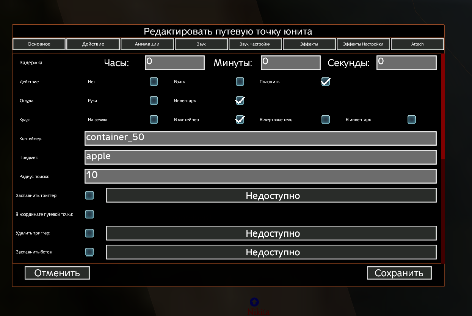Select the 'Руки' source checkbox

tap(154, 101)
